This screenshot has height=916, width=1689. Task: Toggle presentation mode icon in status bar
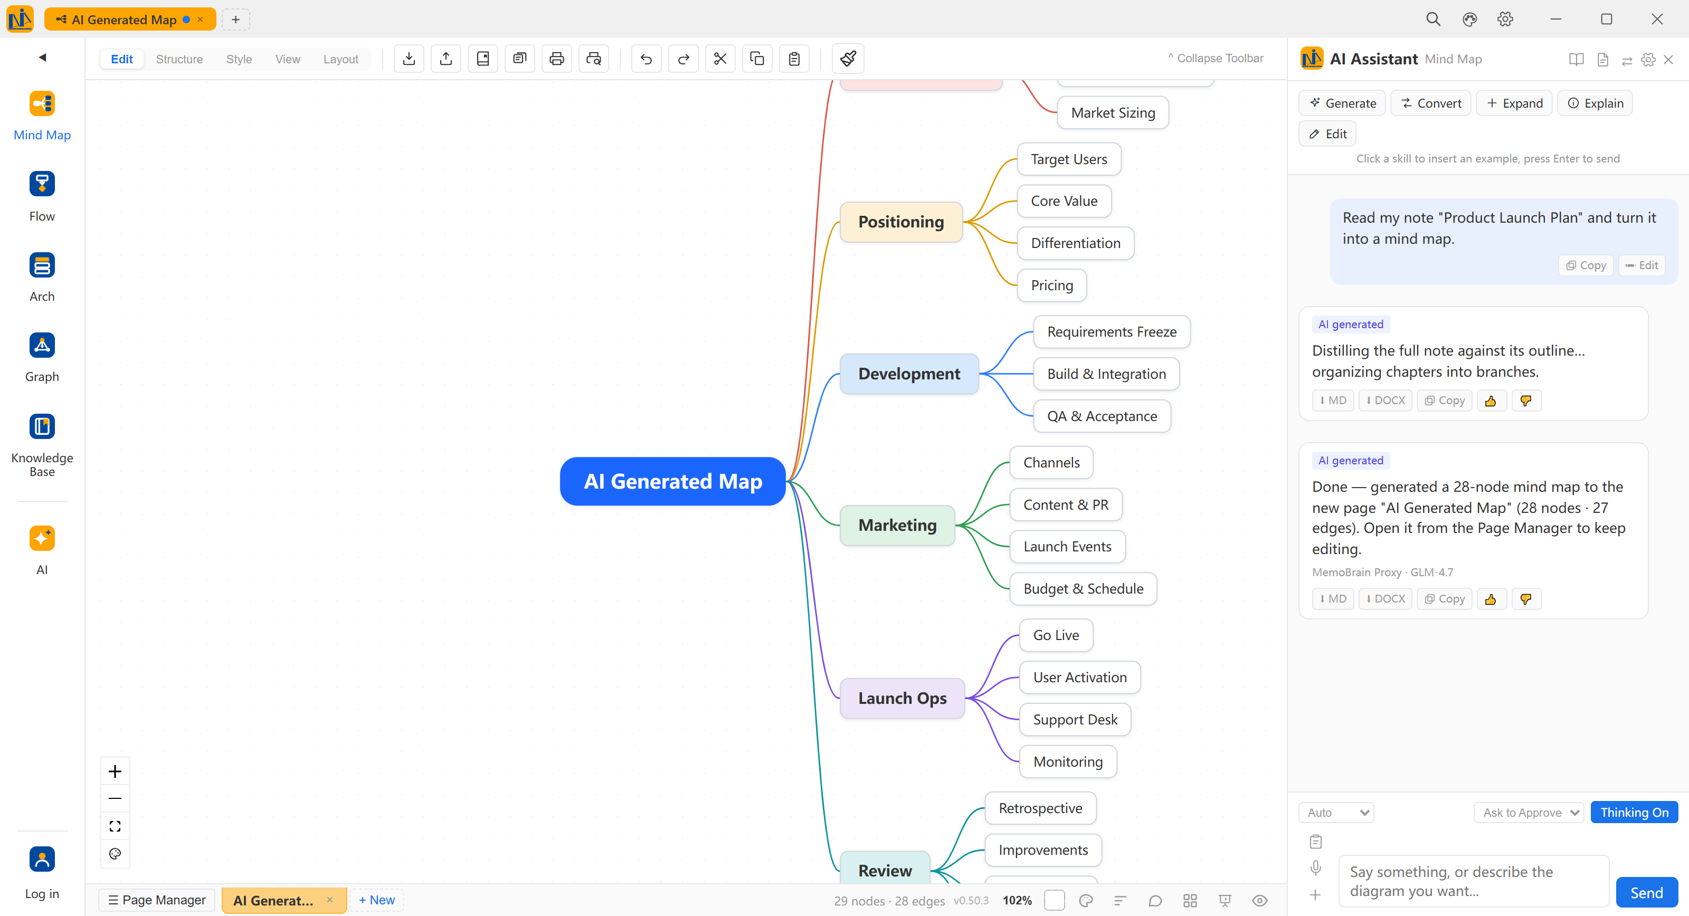[1225, 901]
